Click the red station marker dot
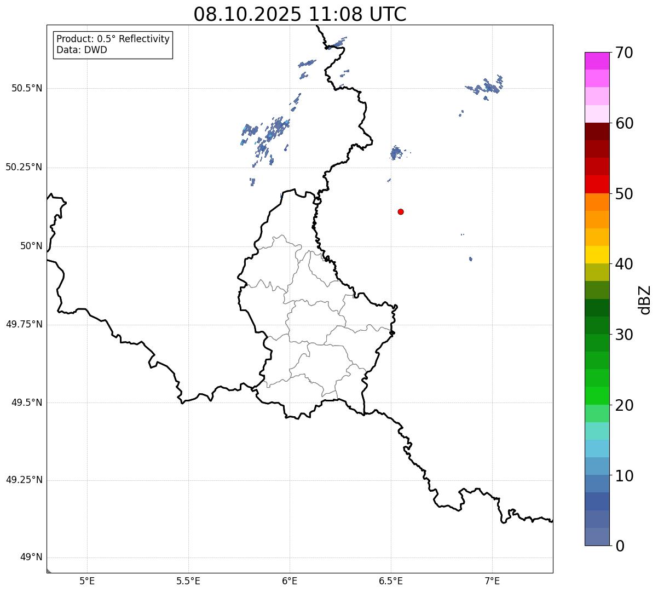The image size is (658, 592). coord(401,211)
